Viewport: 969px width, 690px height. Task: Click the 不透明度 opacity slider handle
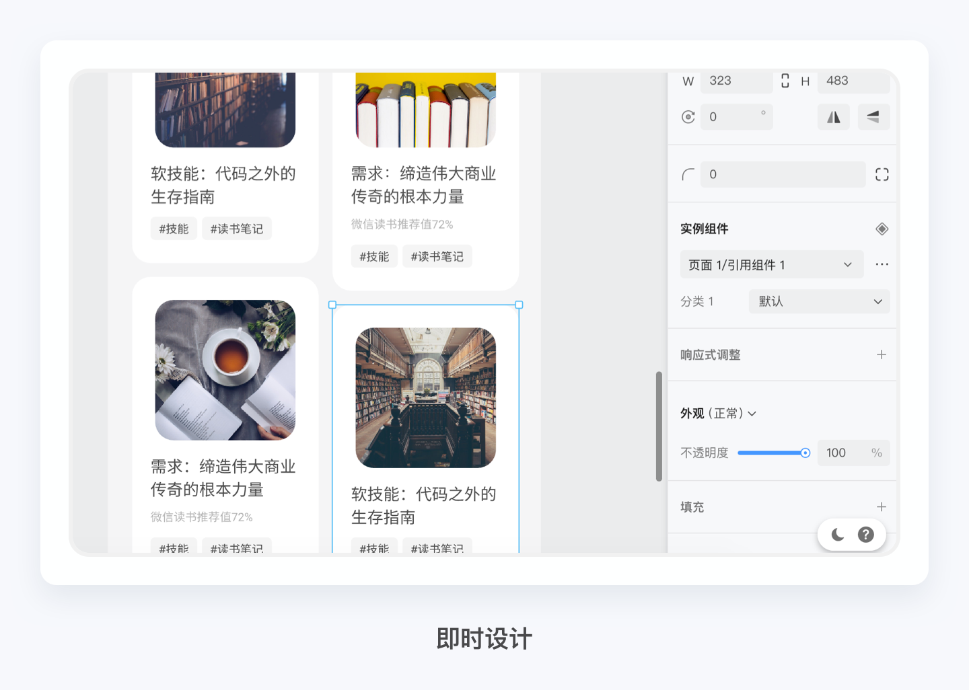click(807, 453)
